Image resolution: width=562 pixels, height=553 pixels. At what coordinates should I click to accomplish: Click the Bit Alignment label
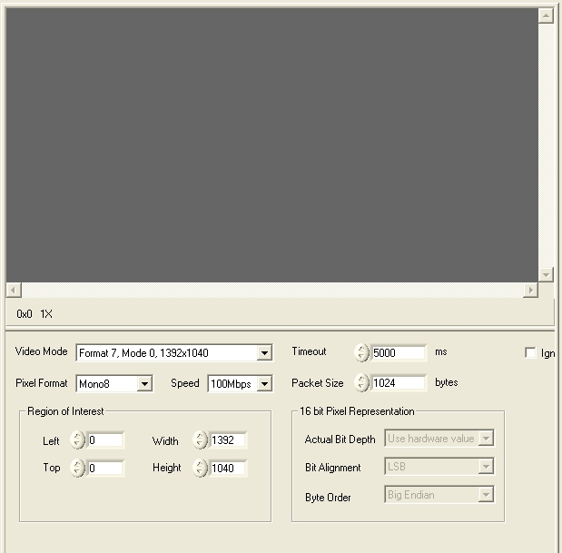click(x=332, y=468)
